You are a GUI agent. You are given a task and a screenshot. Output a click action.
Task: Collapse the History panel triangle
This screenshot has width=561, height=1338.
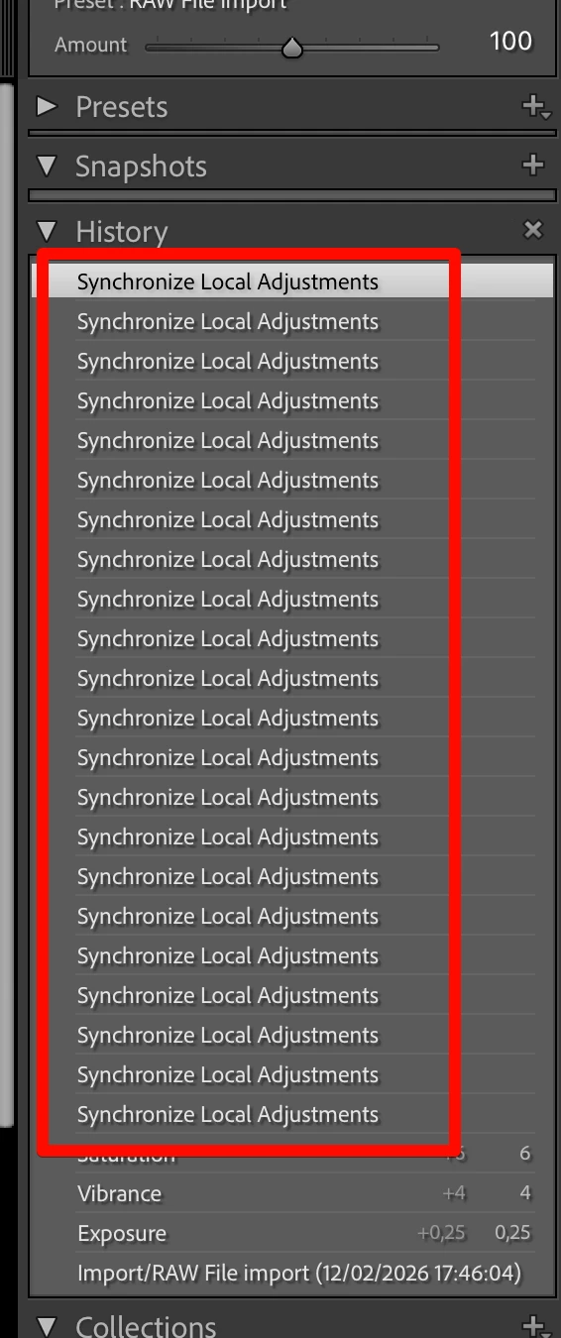[47, 231]
